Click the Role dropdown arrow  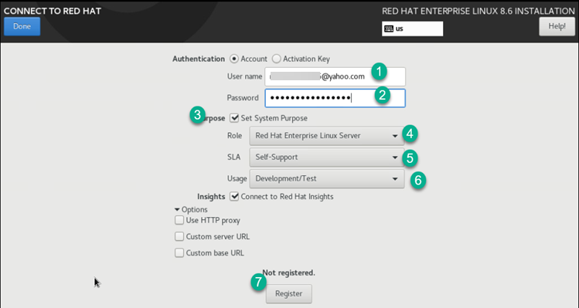(x=395, y=136)
